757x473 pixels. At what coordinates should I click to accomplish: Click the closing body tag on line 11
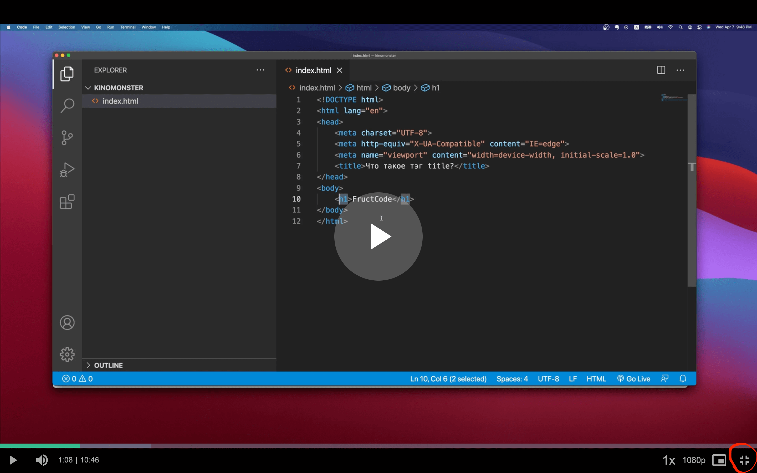[332, 210]
